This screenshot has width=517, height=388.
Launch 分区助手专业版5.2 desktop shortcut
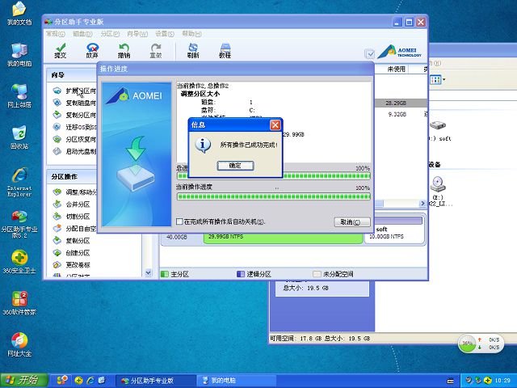(19, 225)
